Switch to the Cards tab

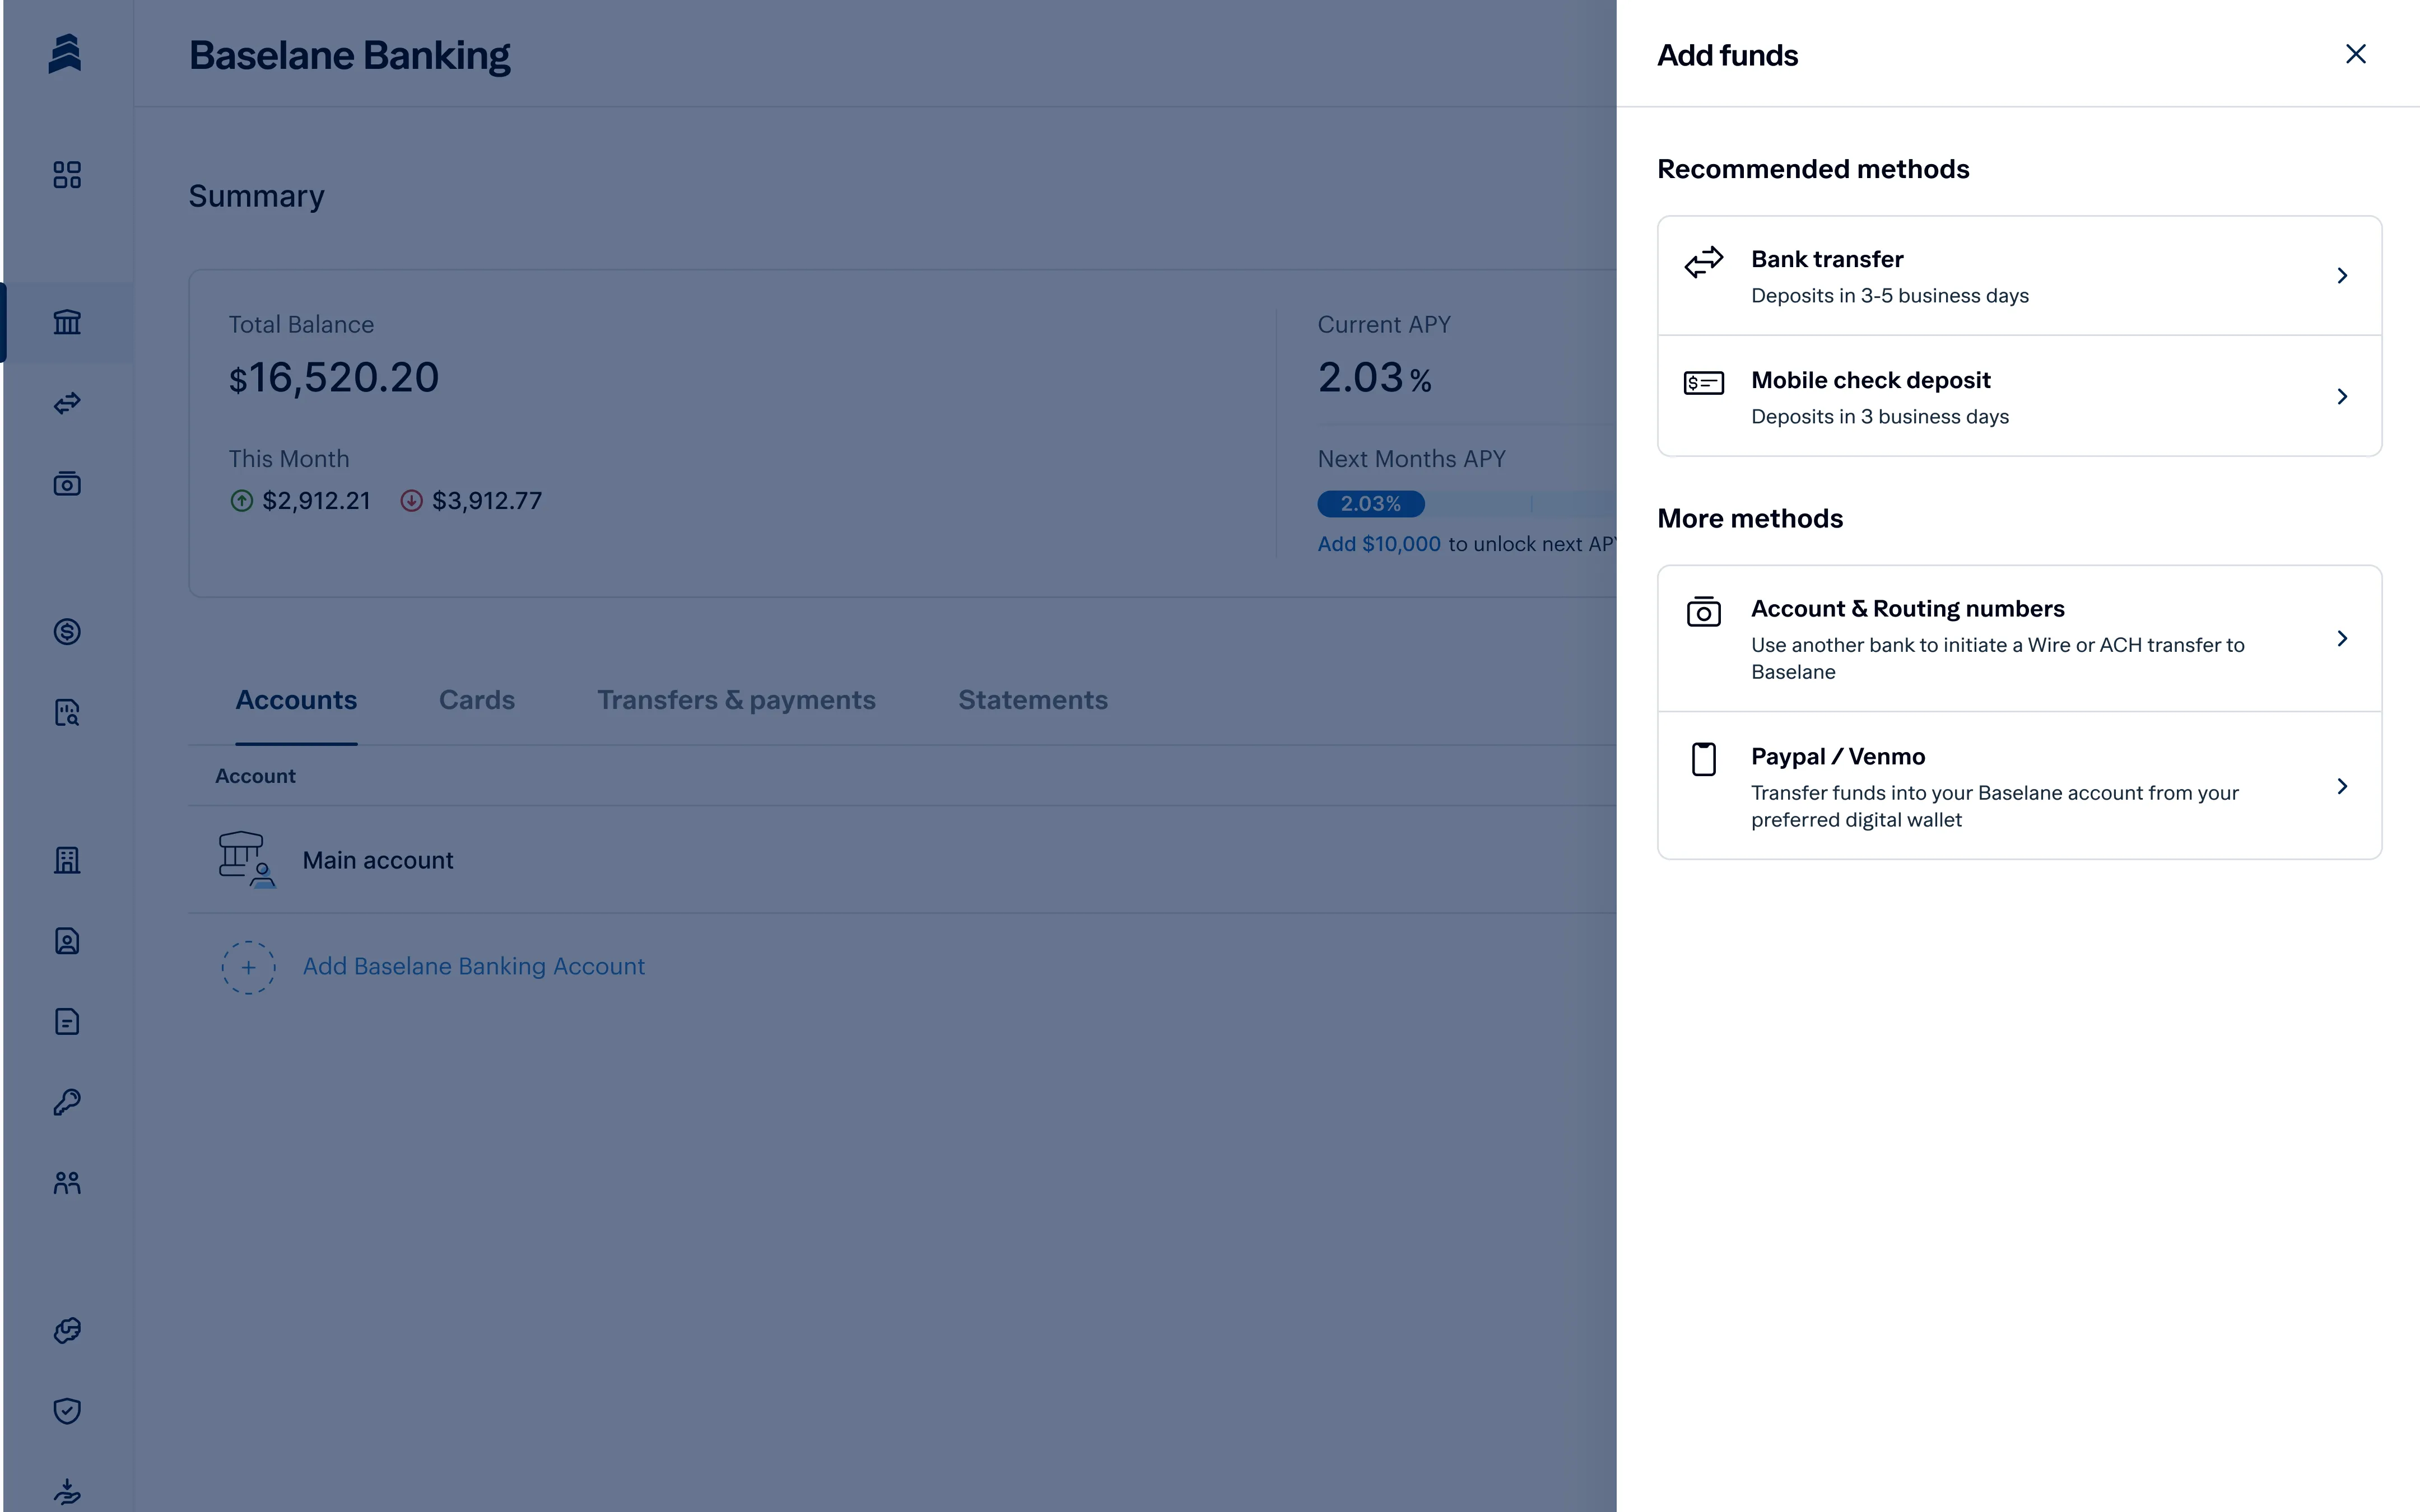pyautogui.click(x=477, y=700)
